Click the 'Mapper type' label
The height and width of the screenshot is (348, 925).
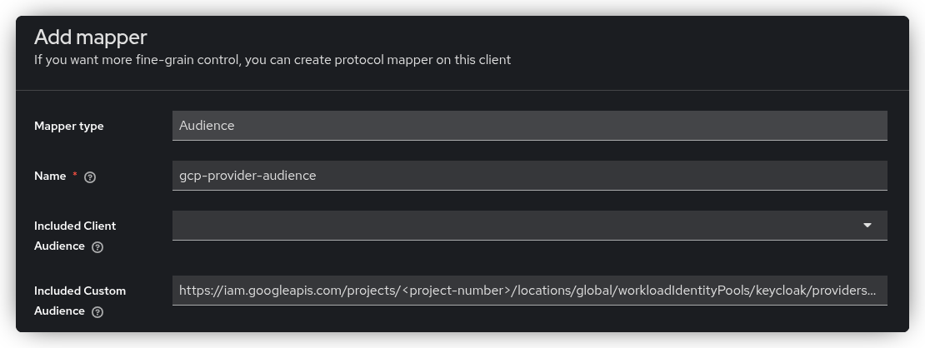pos(69,127)
